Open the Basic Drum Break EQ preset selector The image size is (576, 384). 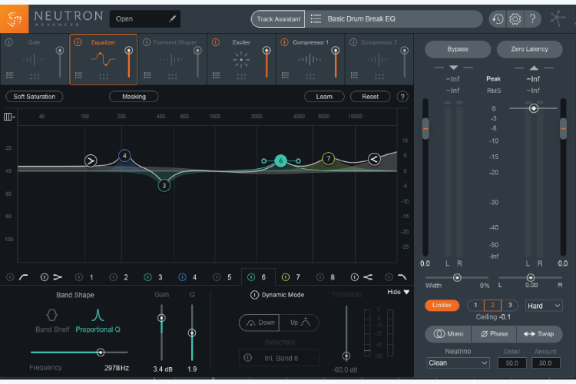[x=394, y=18]
